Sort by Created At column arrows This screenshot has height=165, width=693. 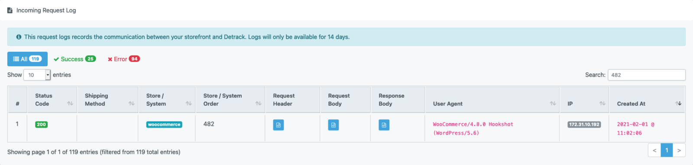[x=678, y=103]
